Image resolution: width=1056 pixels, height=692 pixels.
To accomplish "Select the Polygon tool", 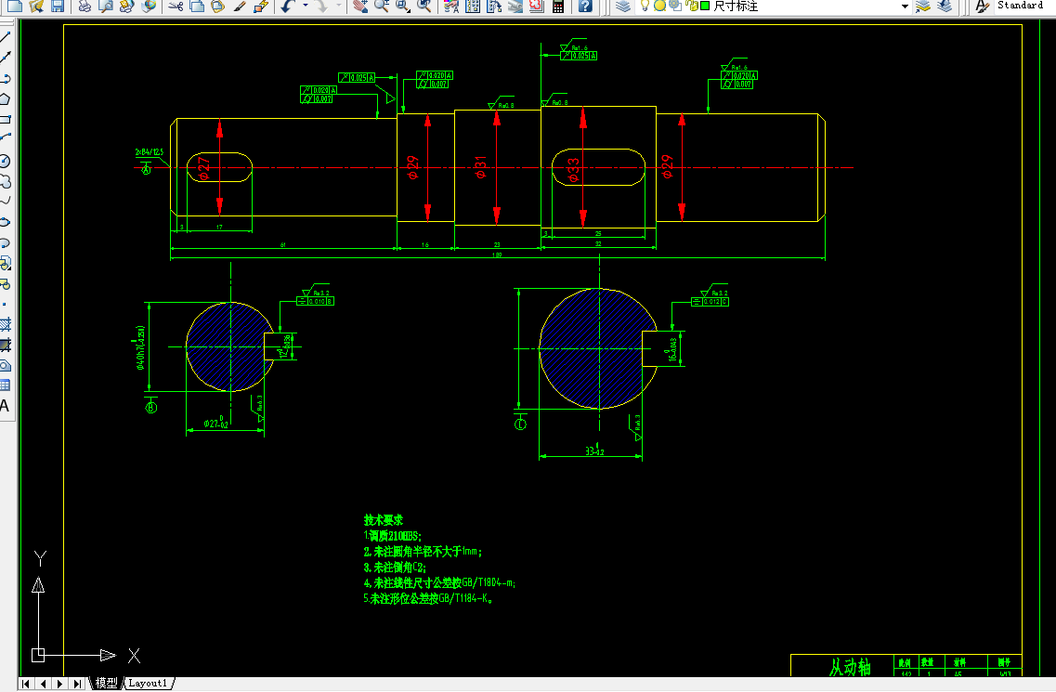I will (6, 99).
